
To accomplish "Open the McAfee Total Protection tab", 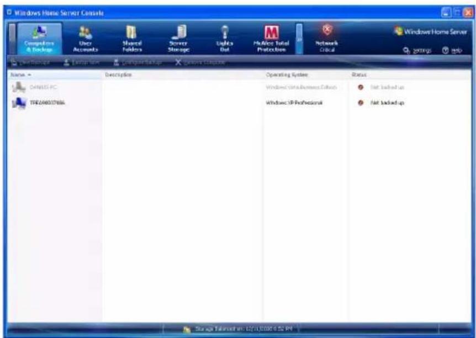I will tap(271, 39).
